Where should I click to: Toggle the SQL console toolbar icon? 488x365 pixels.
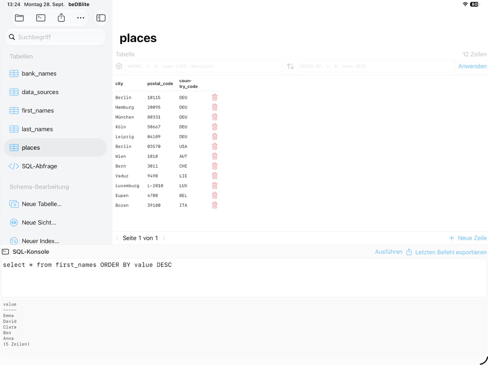pyautogui.click(x=40, y=18)
